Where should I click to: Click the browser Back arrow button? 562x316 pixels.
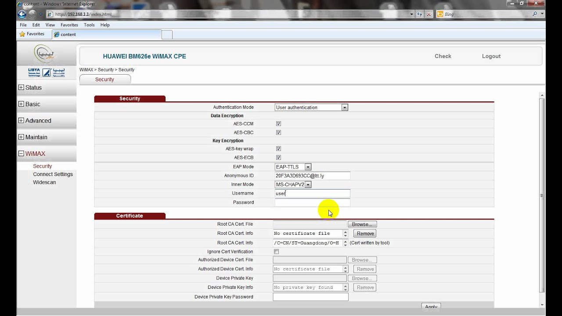(x=22, y=14)
